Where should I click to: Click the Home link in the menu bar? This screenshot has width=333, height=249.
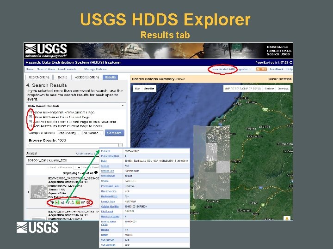click(x=30, y=69)
